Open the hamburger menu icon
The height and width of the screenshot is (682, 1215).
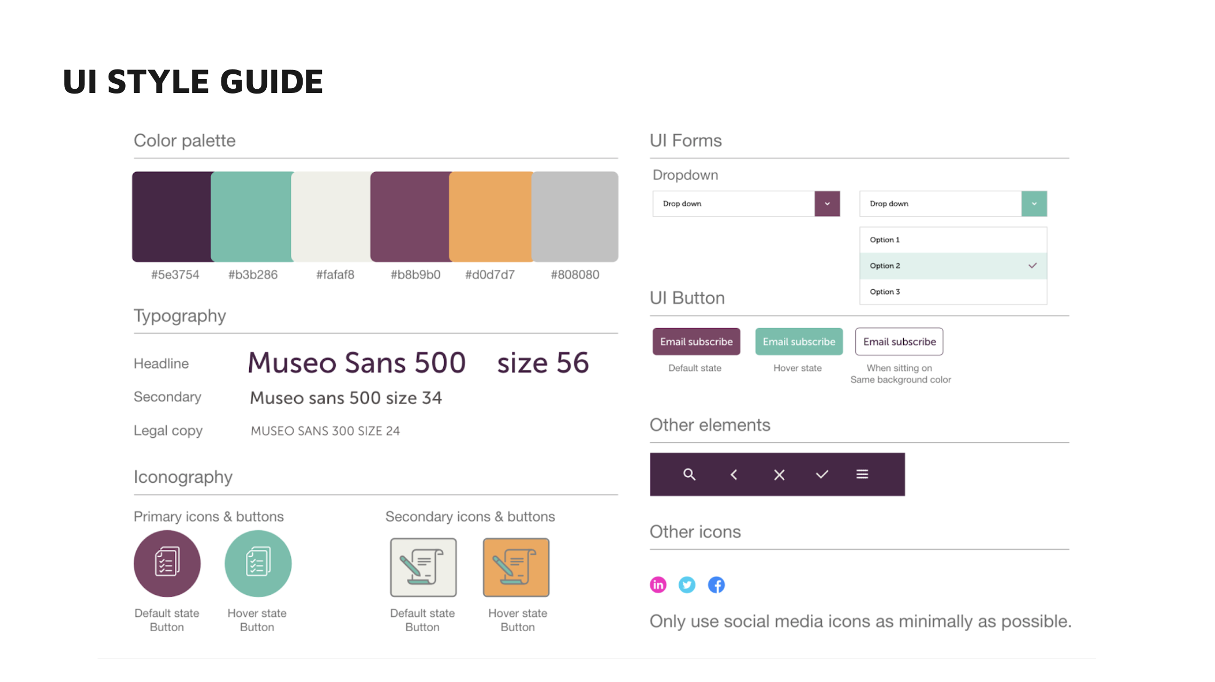(862, 474)
